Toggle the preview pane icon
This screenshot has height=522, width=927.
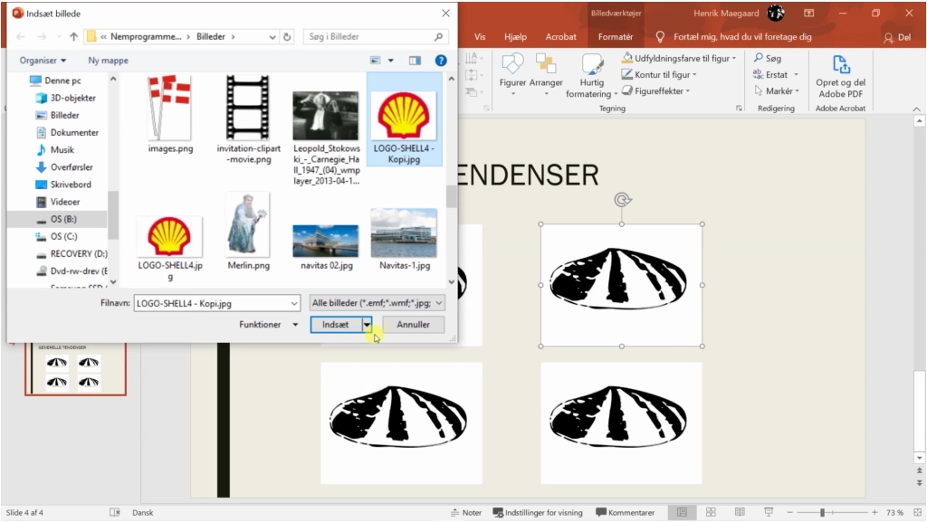point(415,61)
